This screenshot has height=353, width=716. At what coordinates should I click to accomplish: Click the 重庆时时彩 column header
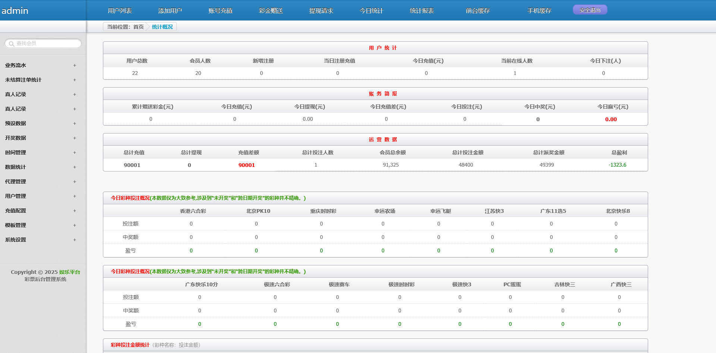pos(323,211)
